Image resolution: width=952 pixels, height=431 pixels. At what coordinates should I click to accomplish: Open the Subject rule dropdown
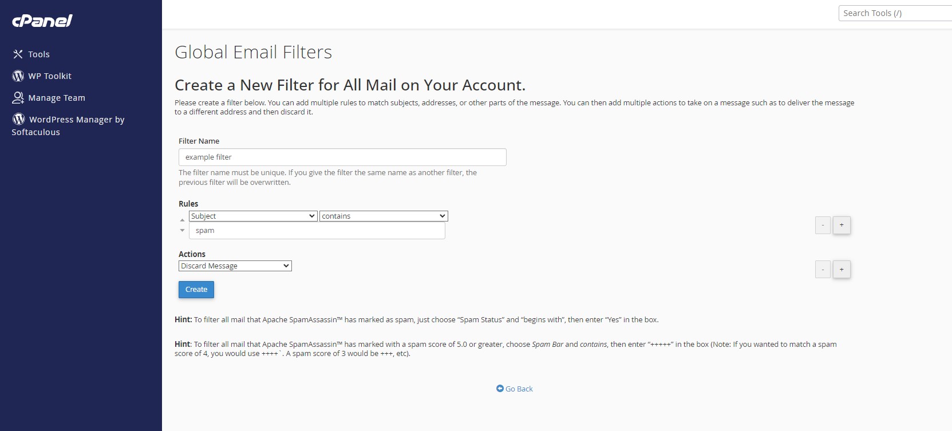pyautogui.click(x=253, y=216)
